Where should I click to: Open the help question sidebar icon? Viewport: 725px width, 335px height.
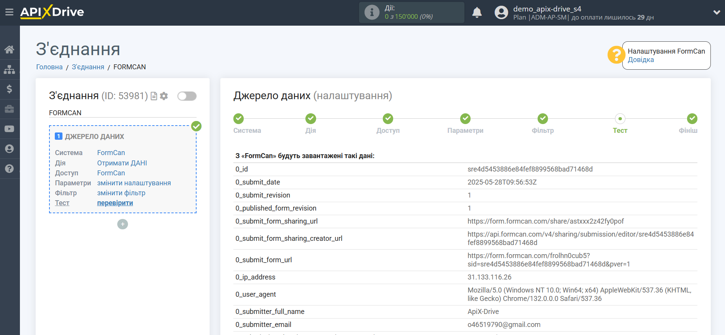tap(9, 169)
